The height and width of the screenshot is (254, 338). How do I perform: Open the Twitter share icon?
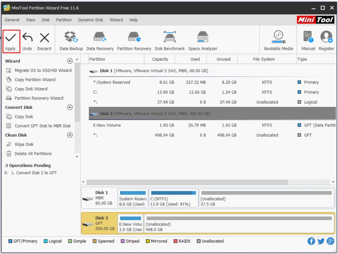321,241
